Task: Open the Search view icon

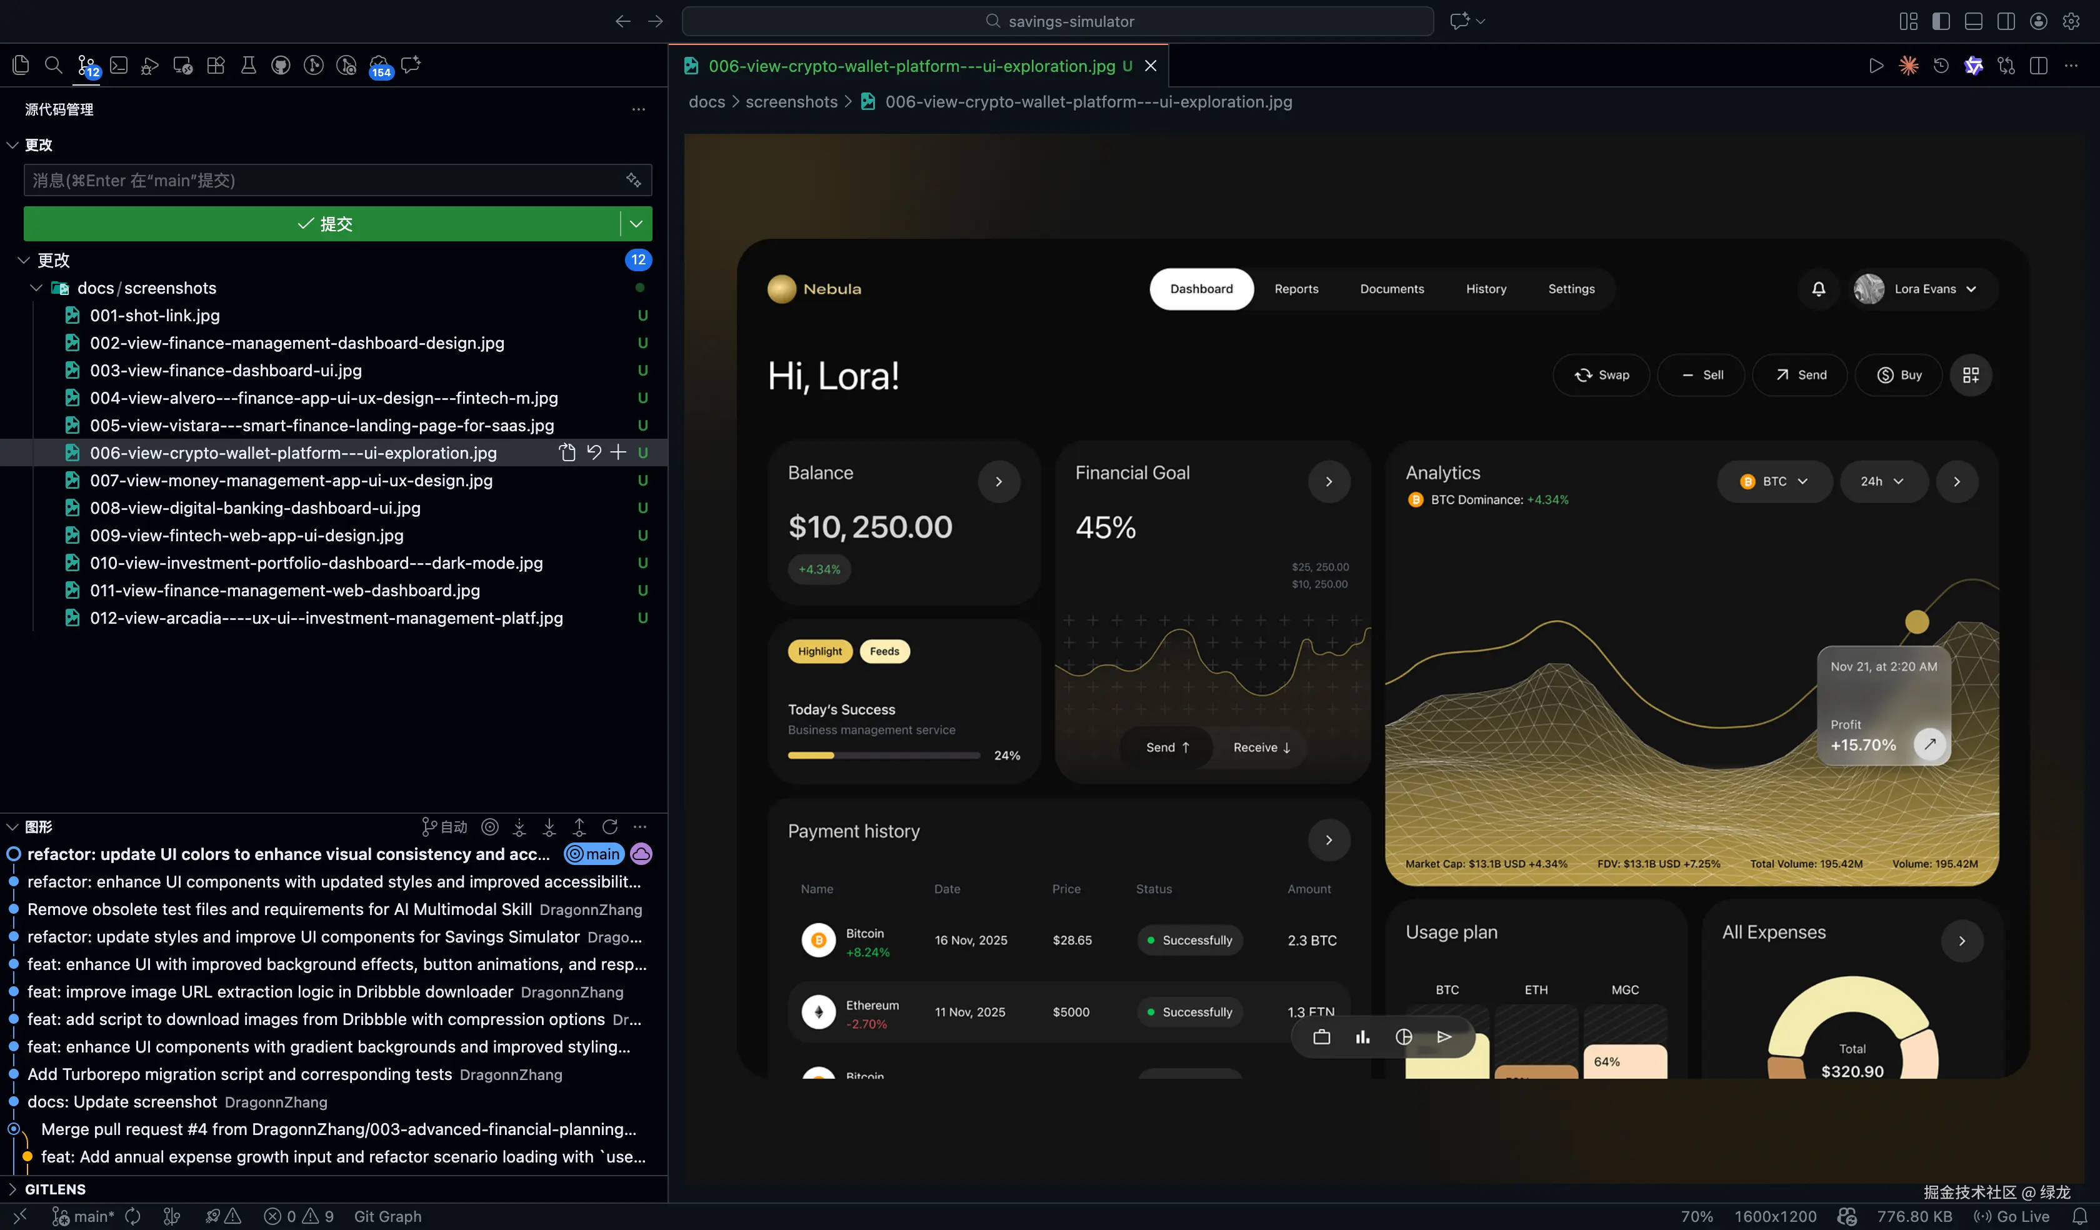Action: pos(53,65)
